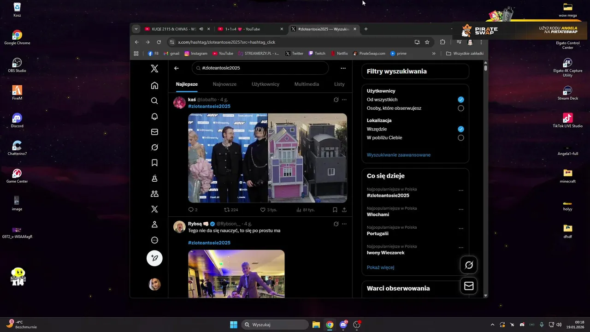Image resolution: width=590 pixels, height=332 pixels.
Task: Open the More circle menu in the sidebar
Action: pos(154,240)
